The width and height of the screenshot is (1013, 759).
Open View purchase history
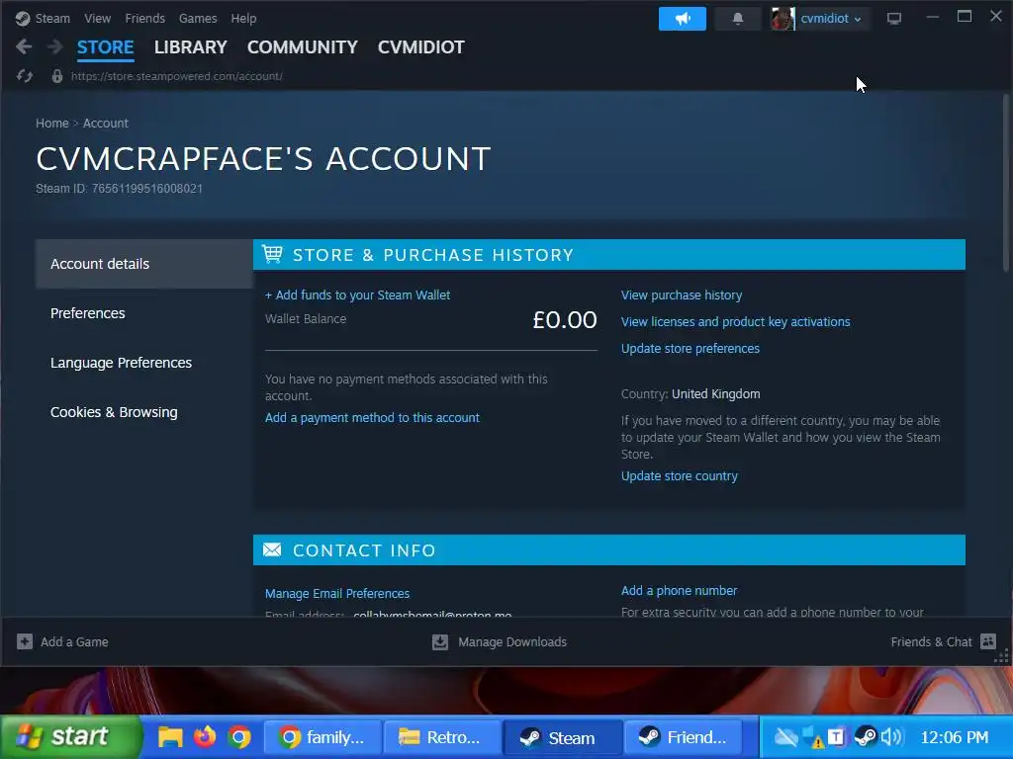point(682,295)
